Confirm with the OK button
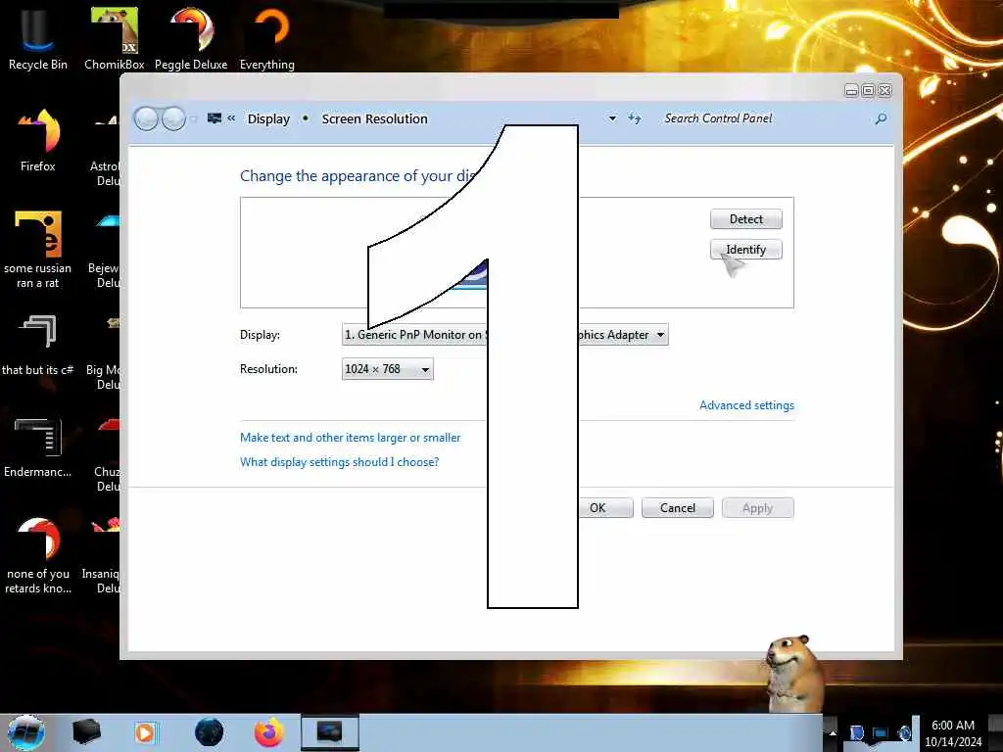Screen dimensions: 1003x752 [x=597, y=508]
